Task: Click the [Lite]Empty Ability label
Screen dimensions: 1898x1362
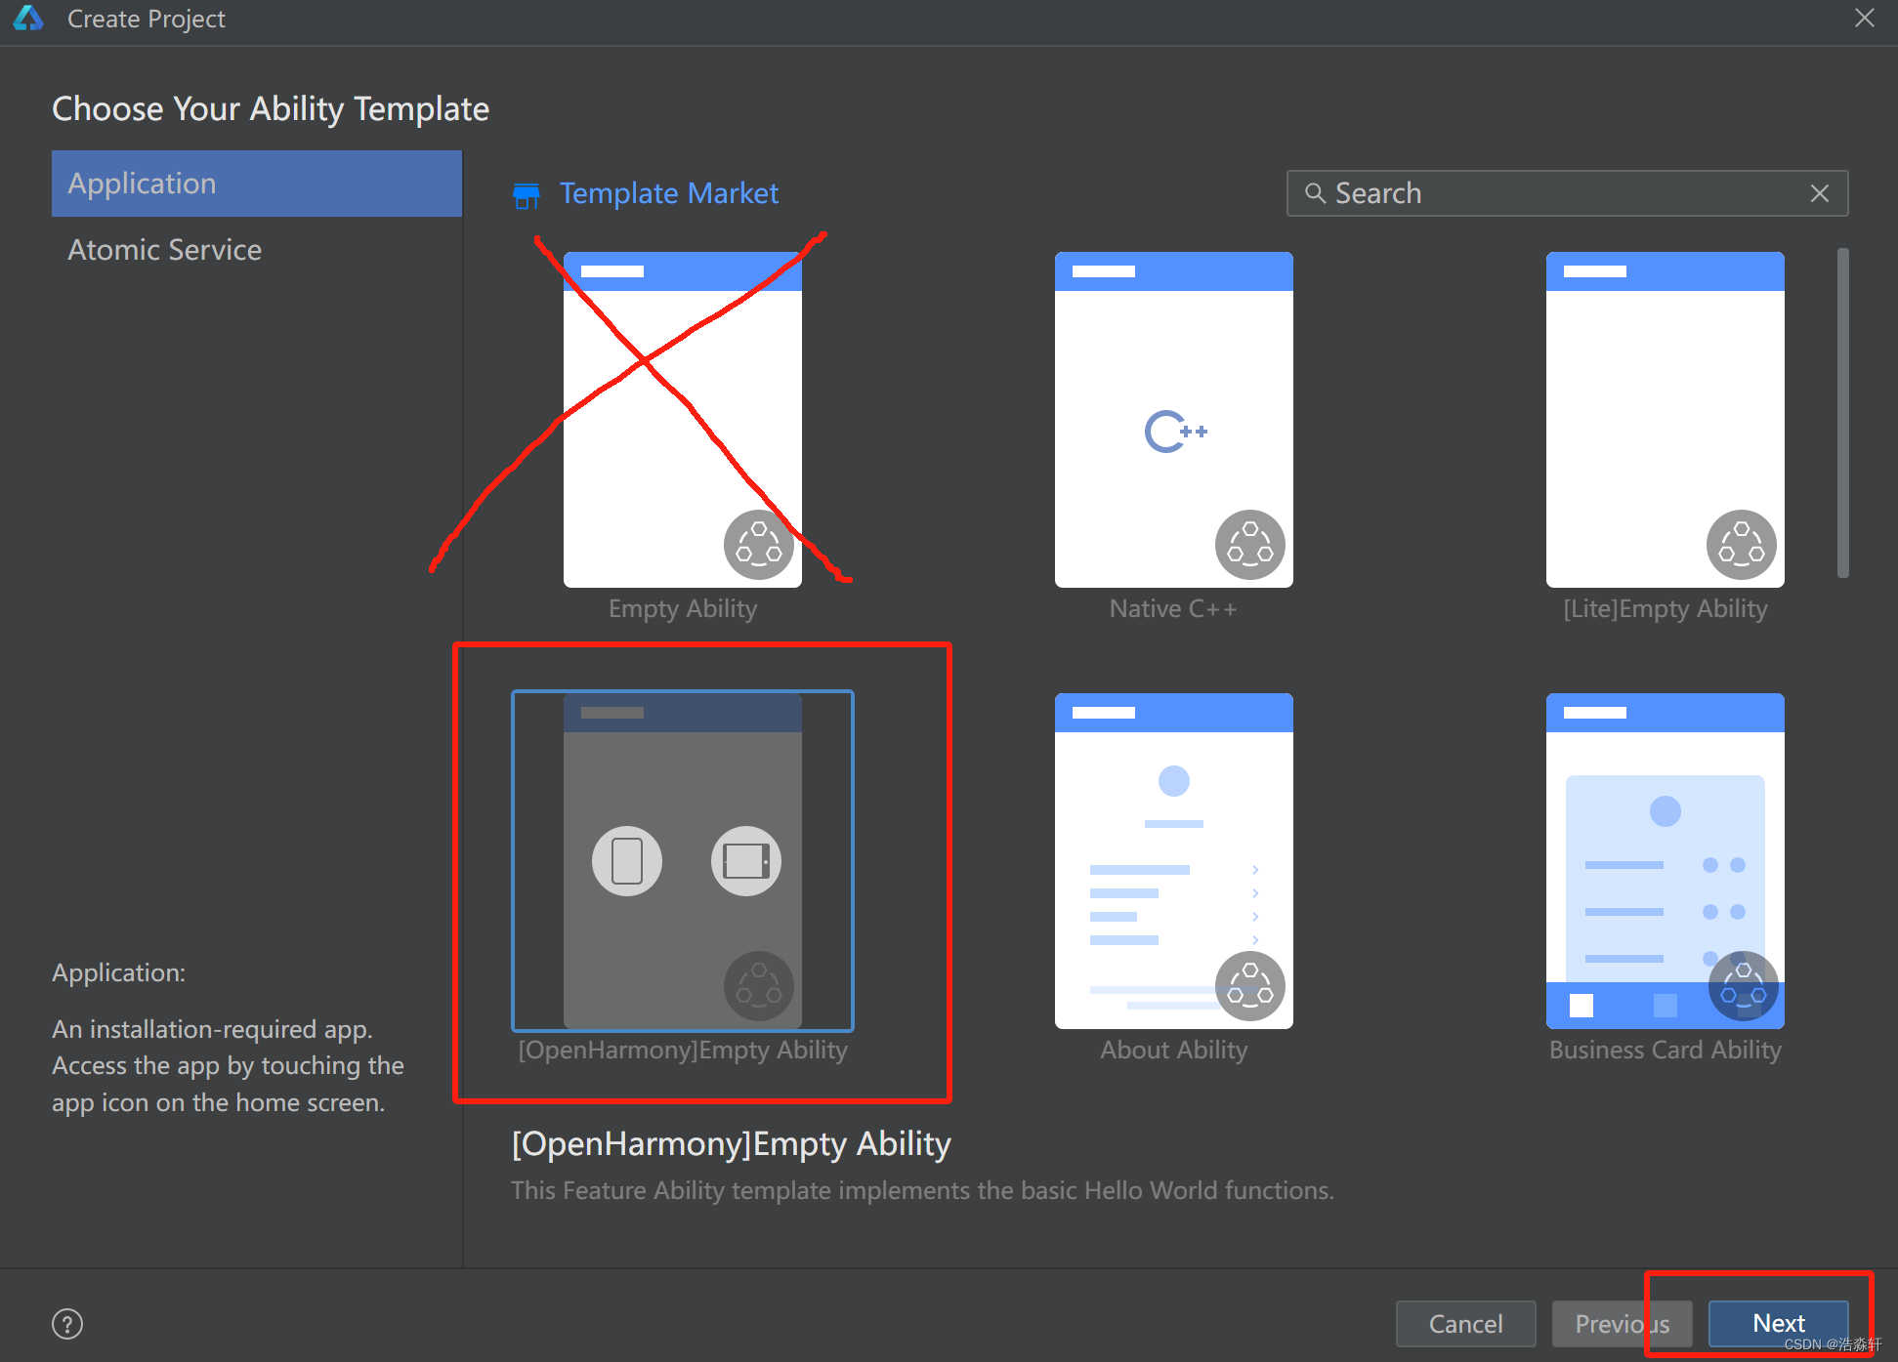Action: pos(1666,609)
